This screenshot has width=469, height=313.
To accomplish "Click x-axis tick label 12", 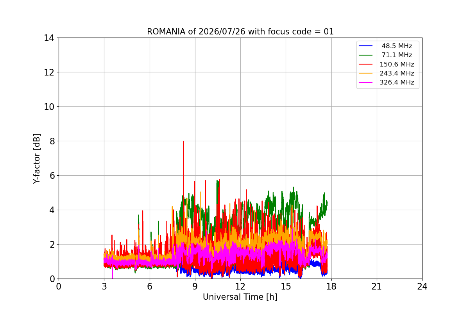I will (x=240, y=286).
